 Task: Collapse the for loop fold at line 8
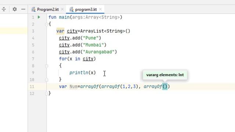47,66
